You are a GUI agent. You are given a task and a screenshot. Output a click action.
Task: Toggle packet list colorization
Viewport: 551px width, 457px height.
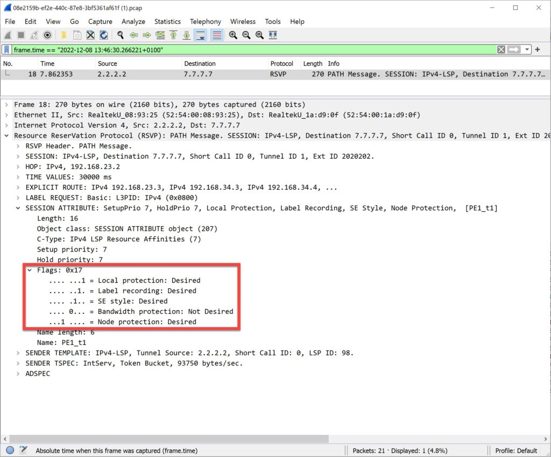216,35
